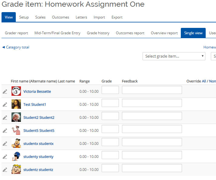Click the 'Feedback' column header
The height and width of the screenshot is (180, 216).
tap(130, 81)
